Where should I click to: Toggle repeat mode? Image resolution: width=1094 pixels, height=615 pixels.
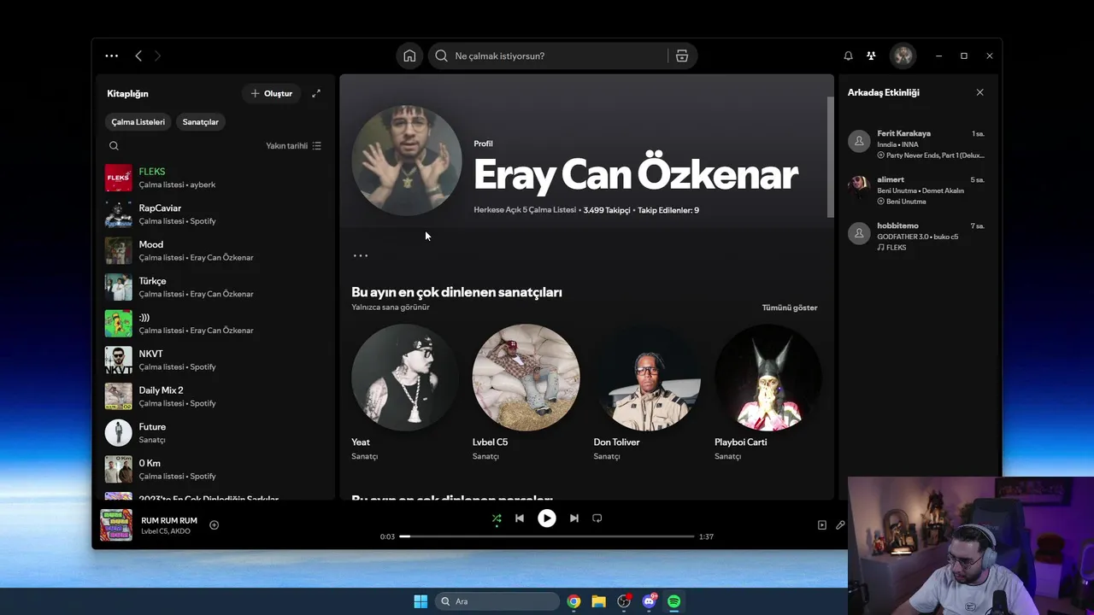pos(597,518)
